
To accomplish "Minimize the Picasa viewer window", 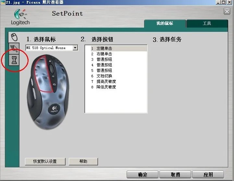I will pos(218,2).
